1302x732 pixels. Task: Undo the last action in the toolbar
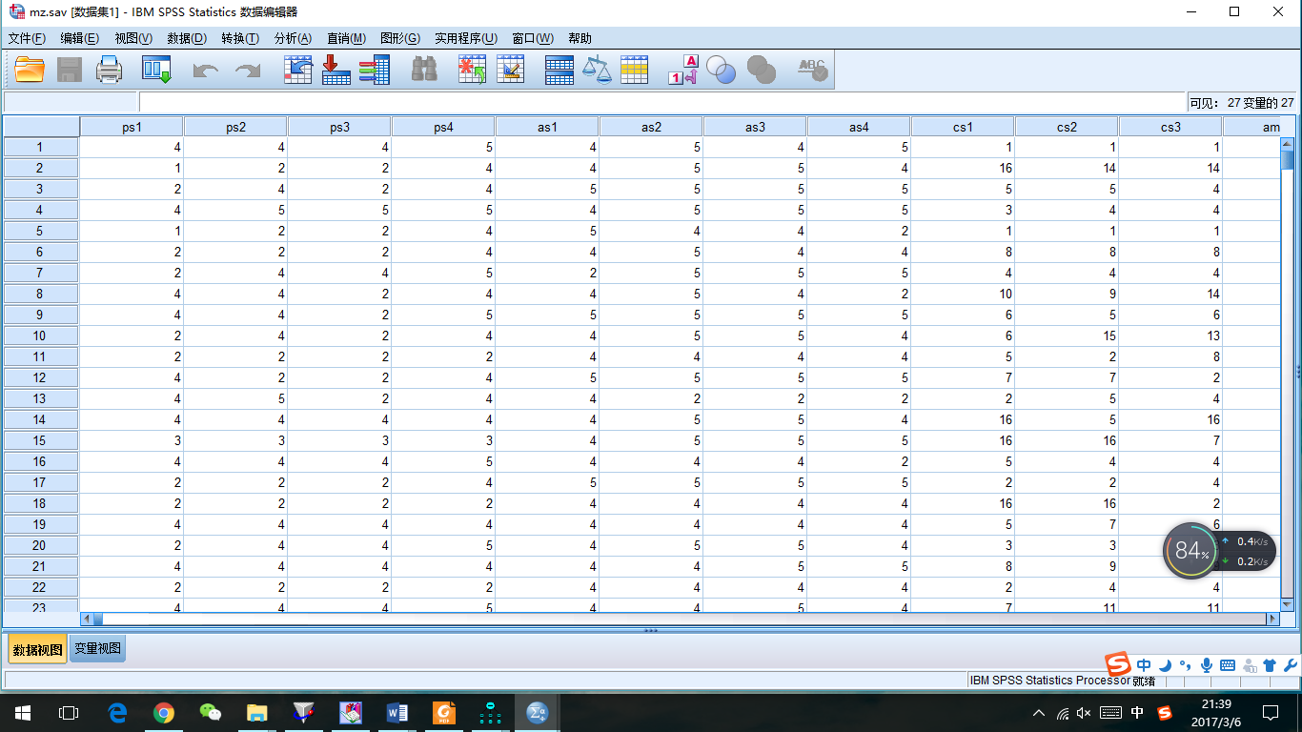(206, 71)
